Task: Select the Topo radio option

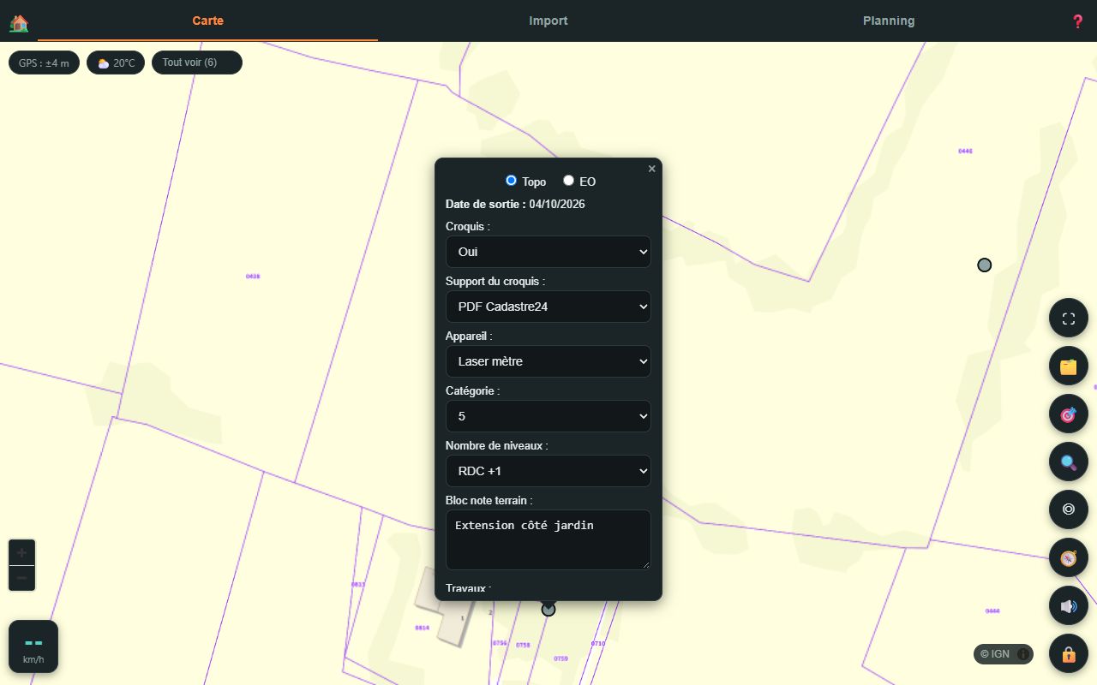Action: tap(512, 181)
